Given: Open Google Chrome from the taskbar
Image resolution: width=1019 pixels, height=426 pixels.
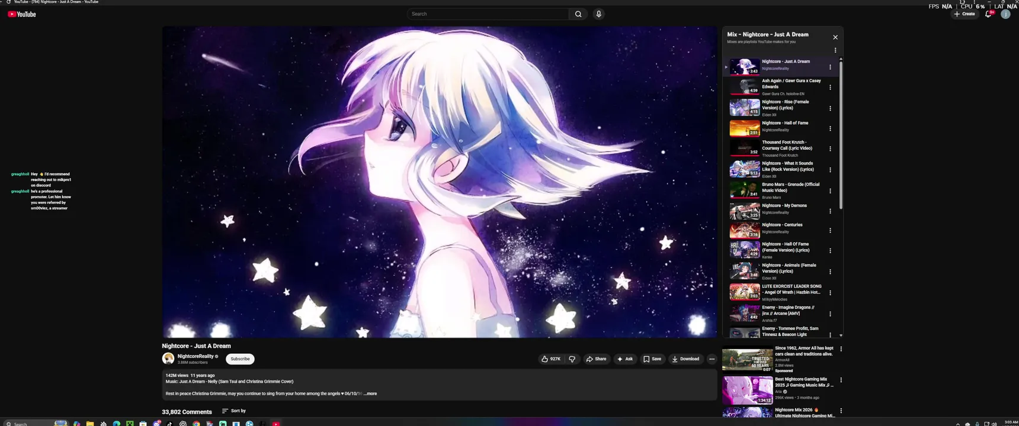Looking at the screenshot, I should [x=196, y=424].
